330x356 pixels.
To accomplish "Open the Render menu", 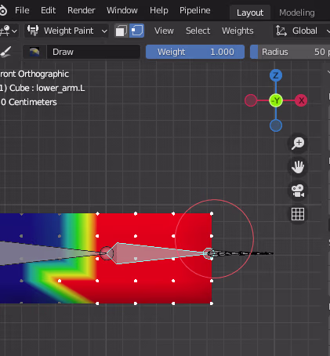I will 82,10.
